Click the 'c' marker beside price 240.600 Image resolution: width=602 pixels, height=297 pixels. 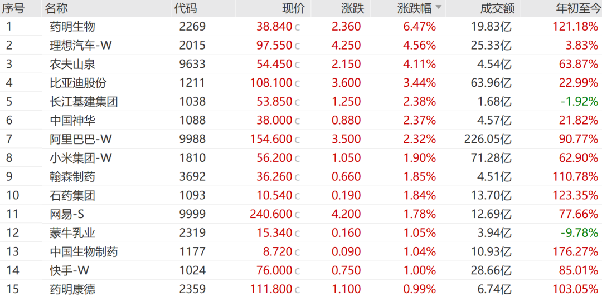(297, 215)
